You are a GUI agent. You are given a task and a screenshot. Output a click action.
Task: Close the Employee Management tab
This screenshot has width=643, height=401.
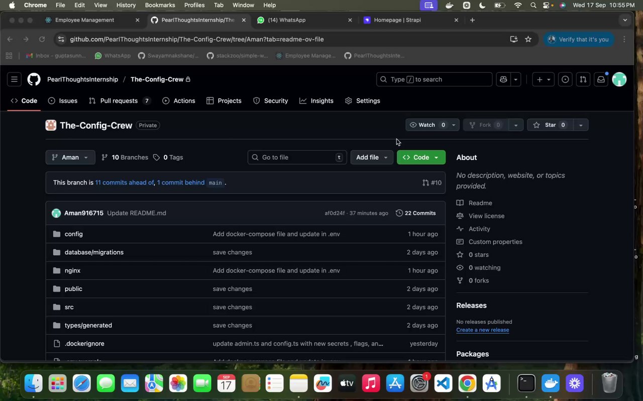pos(137,20)
